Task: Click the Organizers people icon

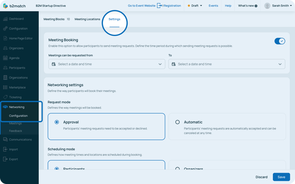Action: point(5,48)
